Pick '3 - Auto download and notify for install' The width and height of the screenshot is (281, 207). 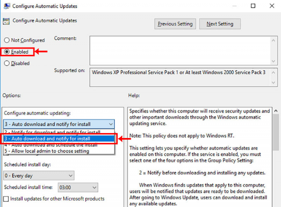coord(59,139)
